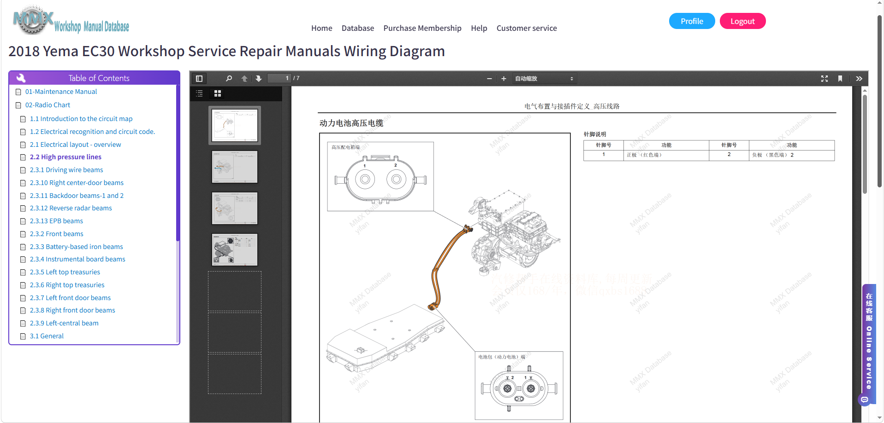This screenshot has width=884, height=423.
Task: Open the Database menu item
Action: click(358, 28)
